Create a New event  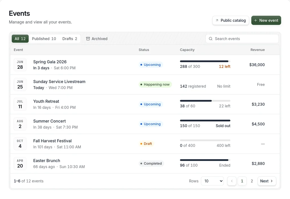tap(266, 20)
